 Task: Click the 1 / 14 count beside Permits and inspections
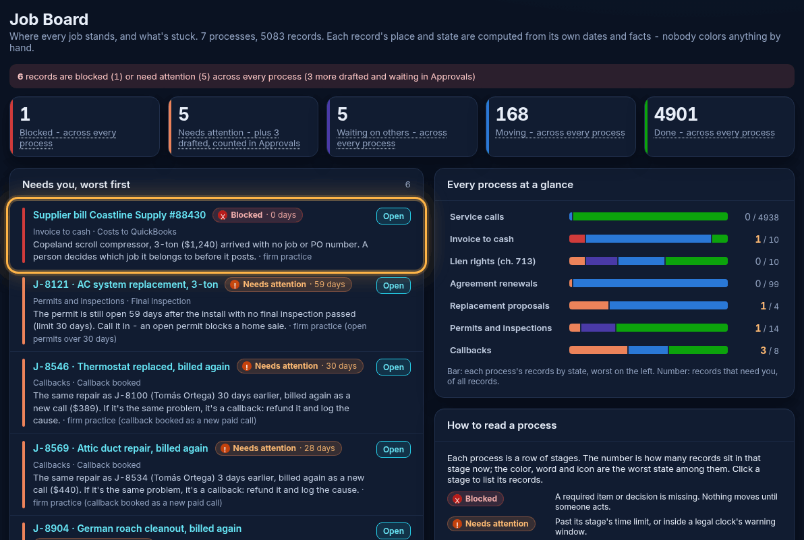coord(767,328)
